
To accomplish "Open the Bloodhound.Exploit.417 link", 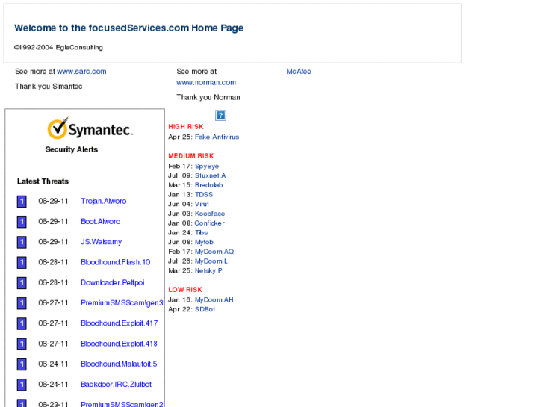I will 119,323.
